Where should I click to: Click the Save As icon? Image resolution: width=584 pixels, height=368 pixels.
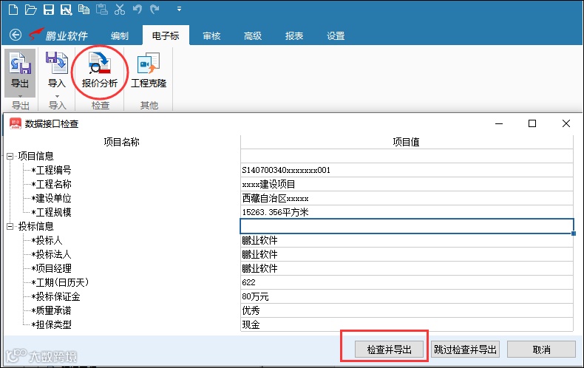click(67, 10)
